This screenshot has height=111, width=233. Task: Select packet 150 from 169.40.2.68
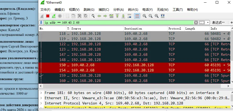click(x=135, y=65)
